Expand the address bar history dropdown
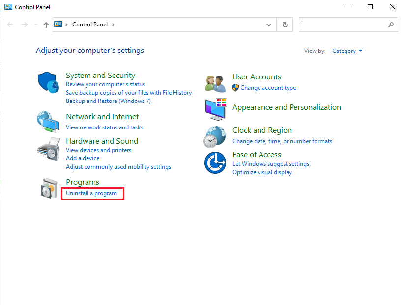 pos(268,25)
